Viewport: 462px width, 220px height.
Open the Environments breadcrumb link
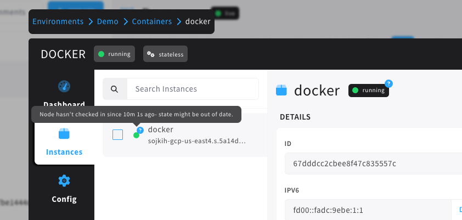click(58, 21)
